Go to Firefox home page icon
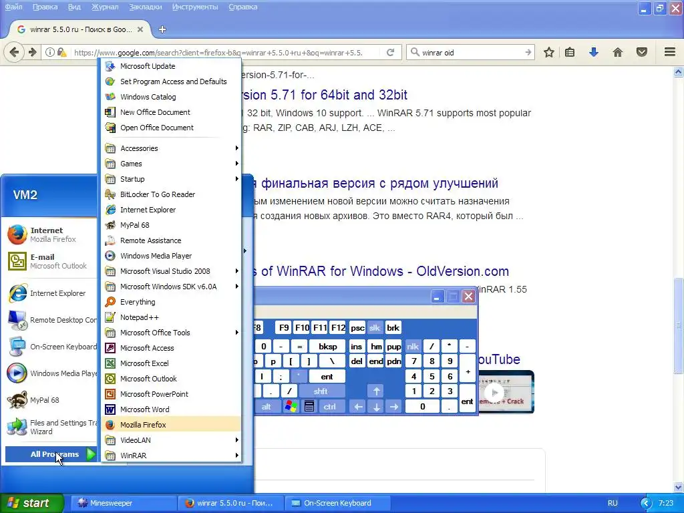 point(618,52)
